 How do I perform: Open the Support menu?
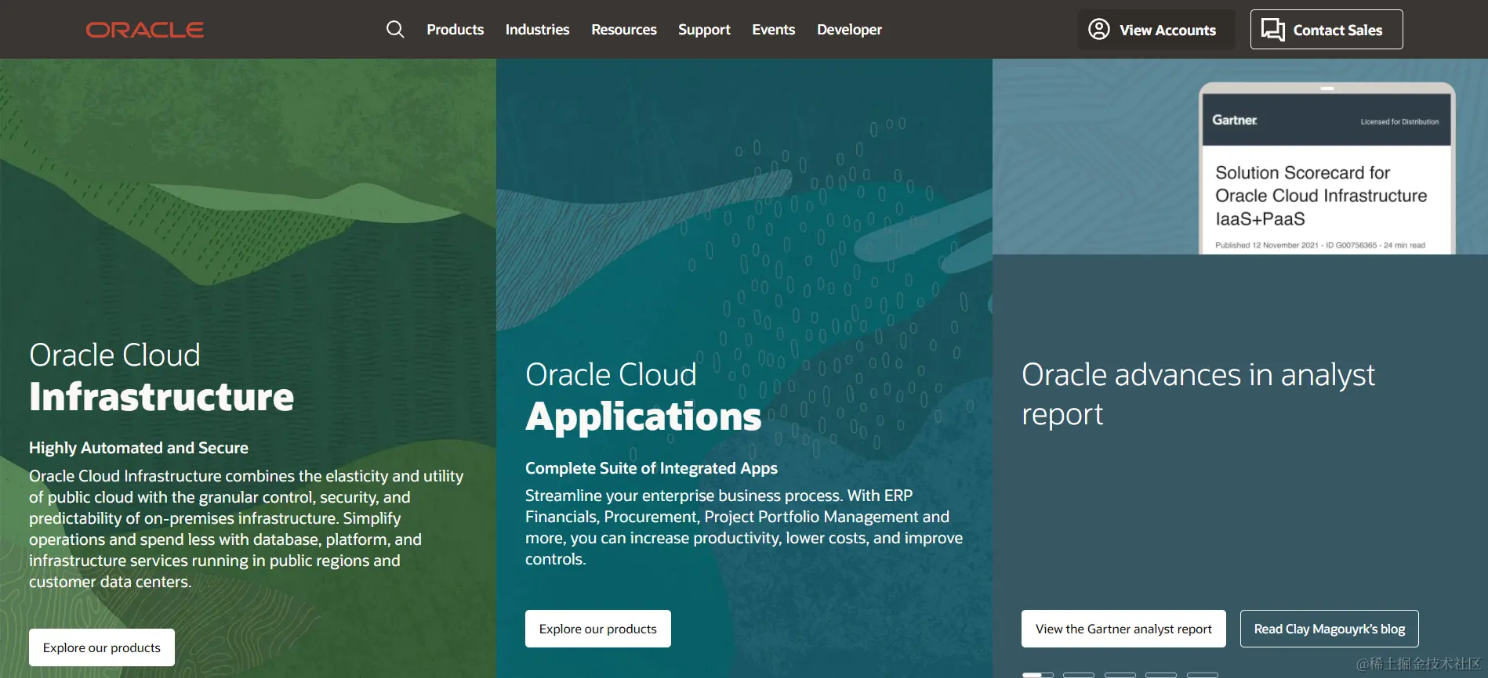[704, 30]
